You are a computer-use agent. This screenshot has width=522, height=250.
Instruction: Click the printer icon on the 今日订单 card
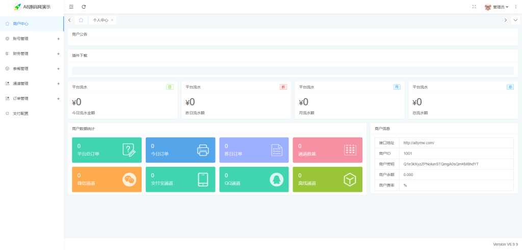(x=203, y=150)
